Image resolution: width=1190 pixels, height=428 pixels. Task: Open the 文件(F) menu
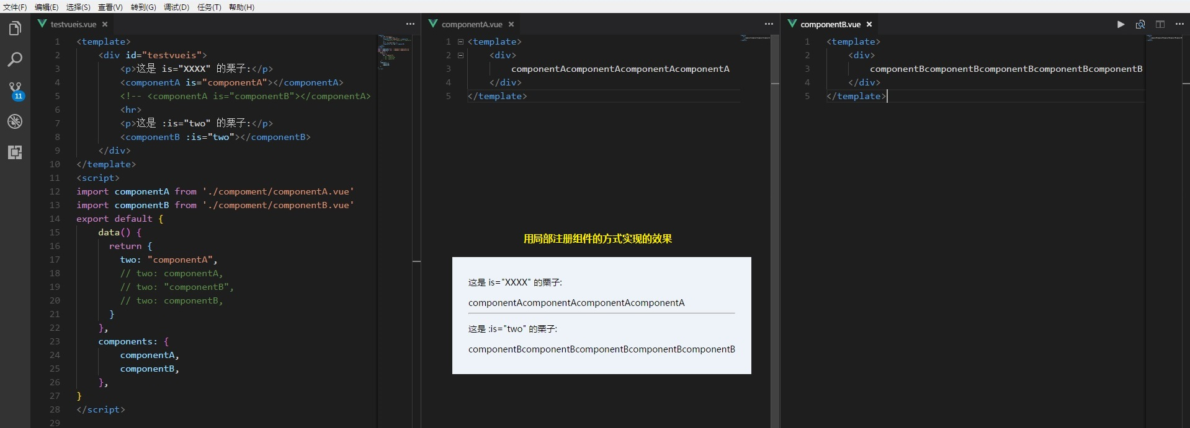click(x=15, y=7)
